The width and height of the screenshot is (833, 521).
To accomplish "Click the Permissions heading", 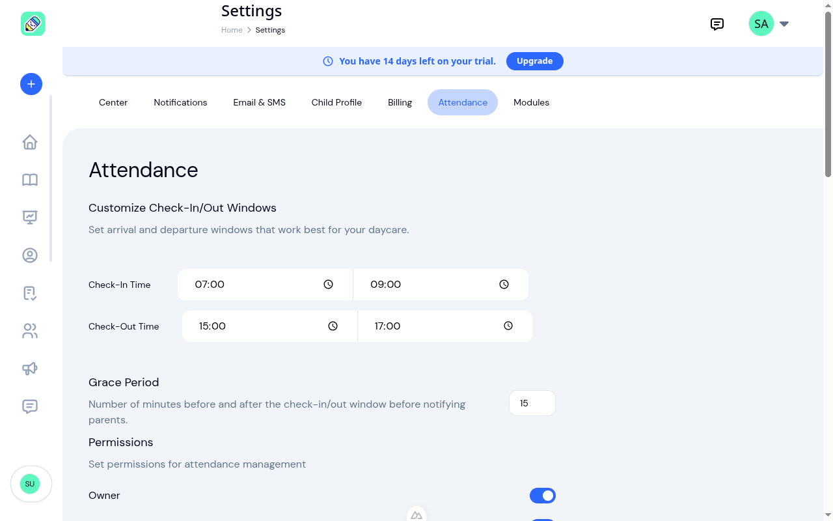I will tap(121, 442).
